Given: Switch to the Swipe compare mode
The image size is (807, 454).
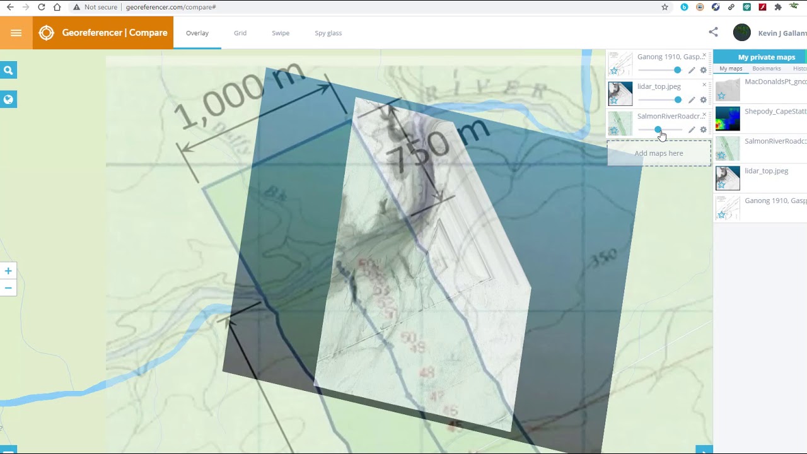Looking at the screenshot, I should click(x=281, y=33).
